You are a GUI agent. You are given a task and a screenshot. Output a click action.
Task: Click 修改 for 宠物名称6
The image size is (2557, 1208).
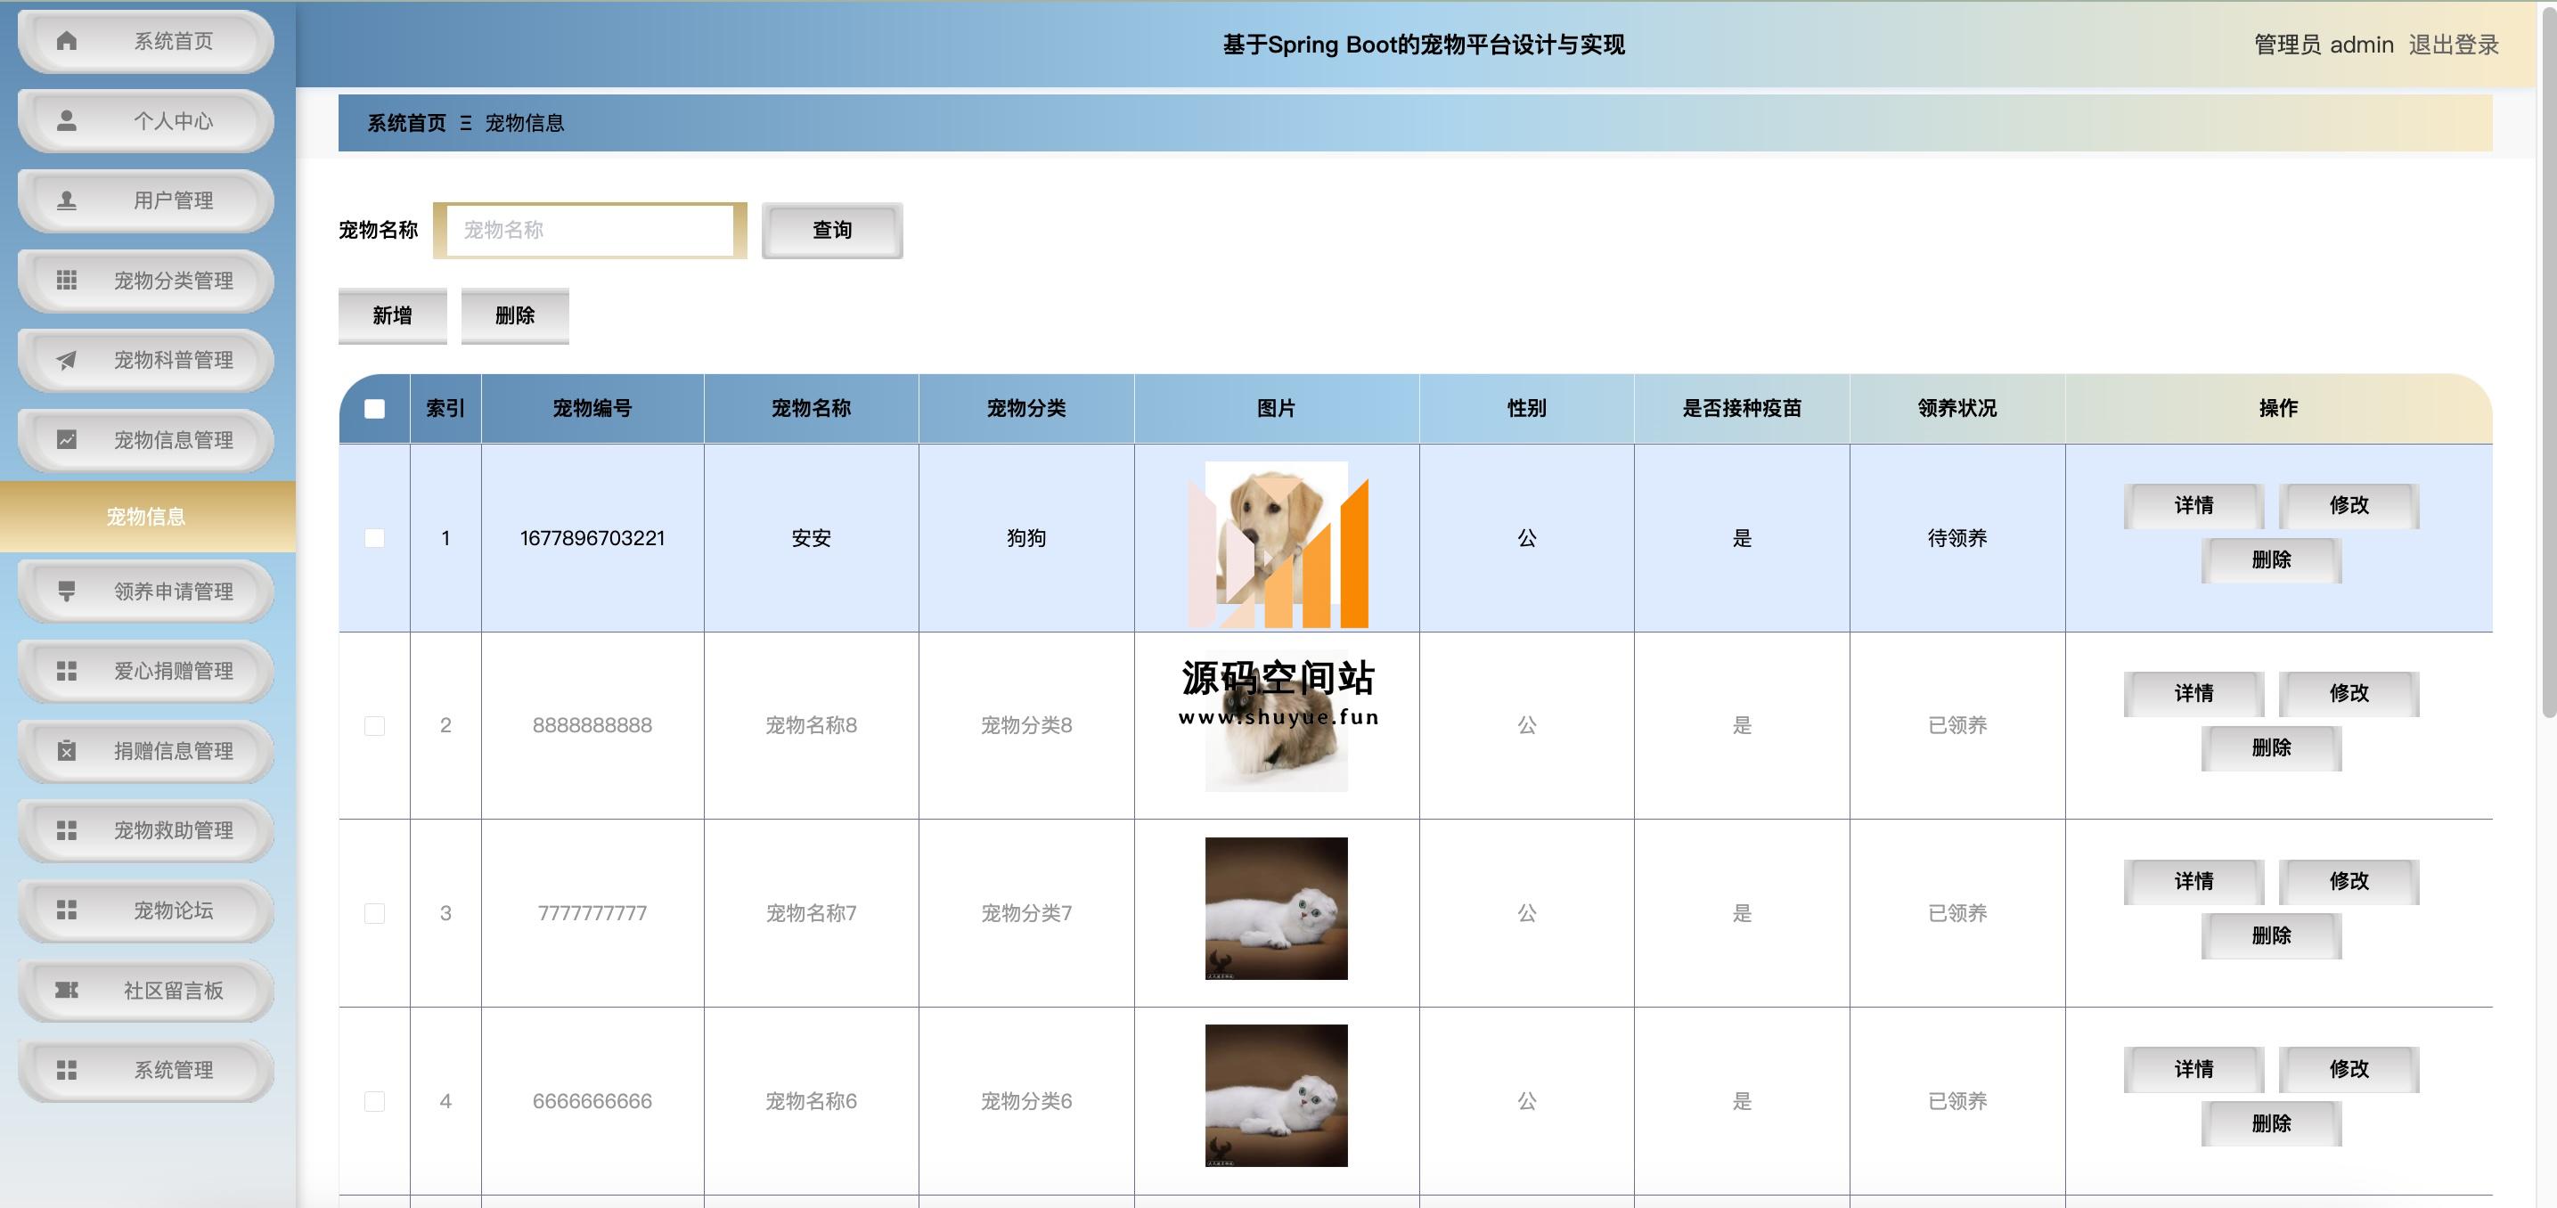pyautogui.click(x=2349, y=1069)
